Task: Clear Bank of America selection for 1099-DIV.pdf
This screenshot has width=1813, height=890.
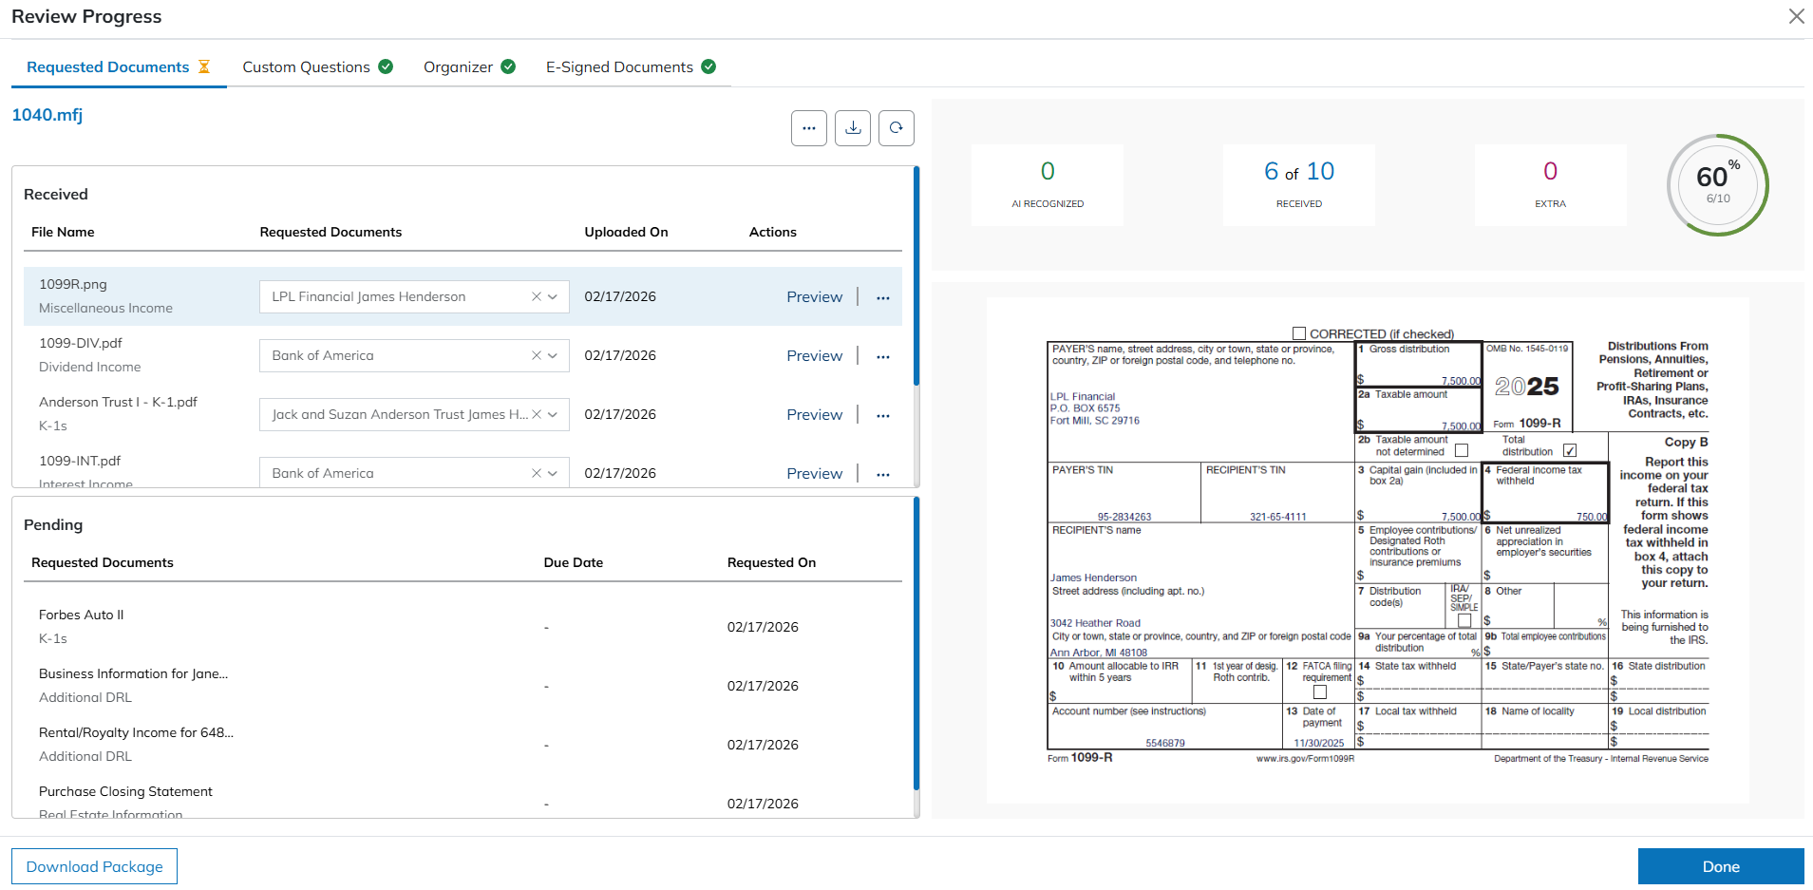Action: 537,356
